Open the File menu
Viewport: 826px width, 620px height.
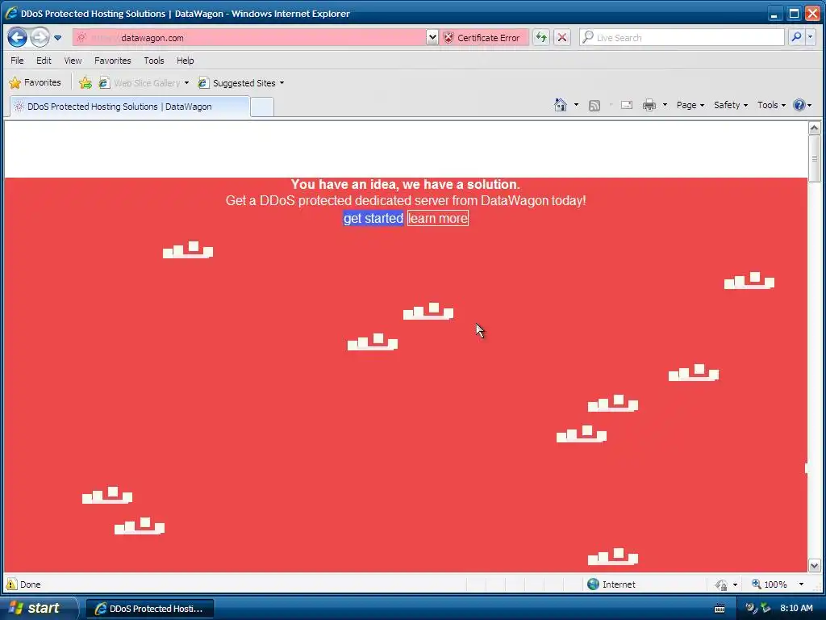(x=17, y=61)
